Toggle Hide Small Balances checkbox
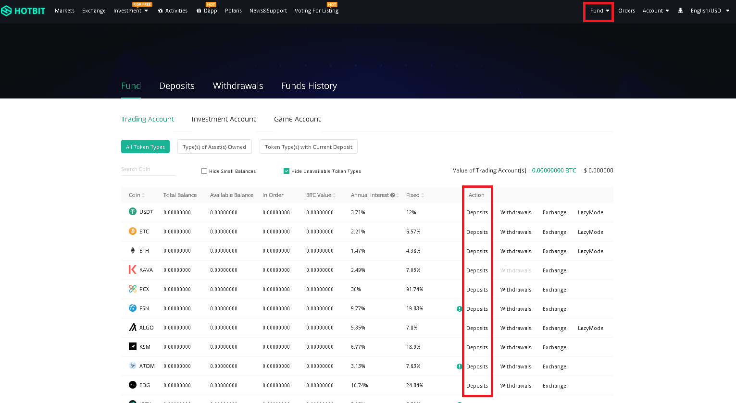Image resolution: width=736 pixels, height=403 pixels. (204, 171)
